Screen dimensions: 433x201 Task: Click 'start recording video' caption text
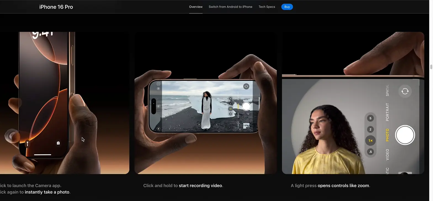click(x=200, y=186)
